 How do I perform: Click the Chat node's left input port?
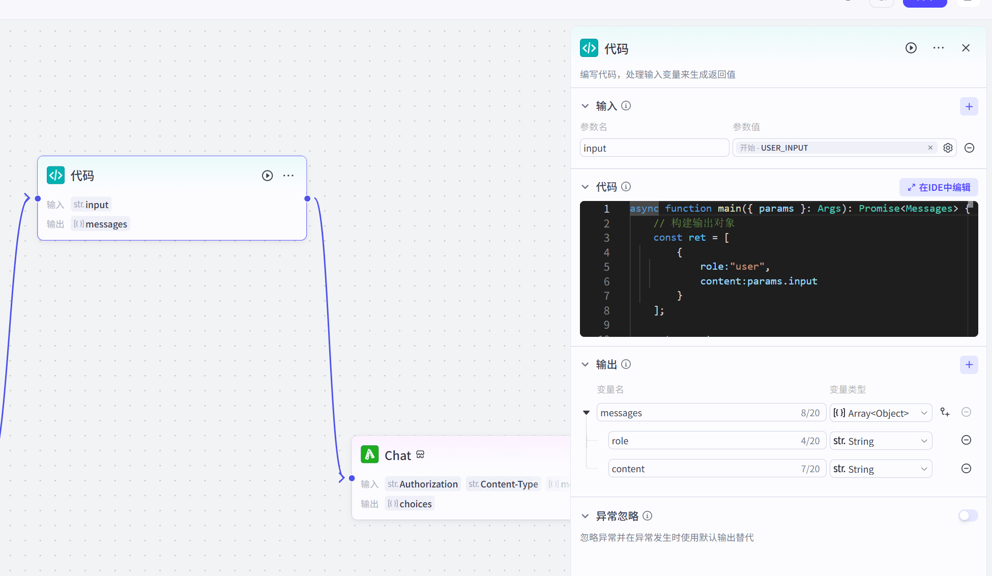(x=352, y=478)
